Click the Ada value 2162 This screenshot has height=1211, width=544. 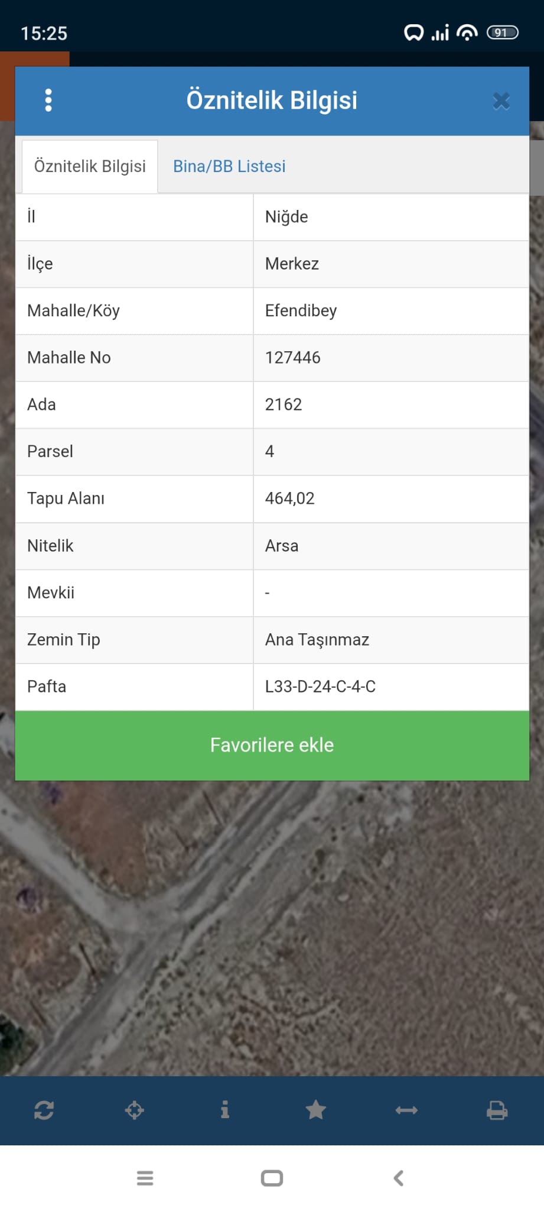coord(284,404)
